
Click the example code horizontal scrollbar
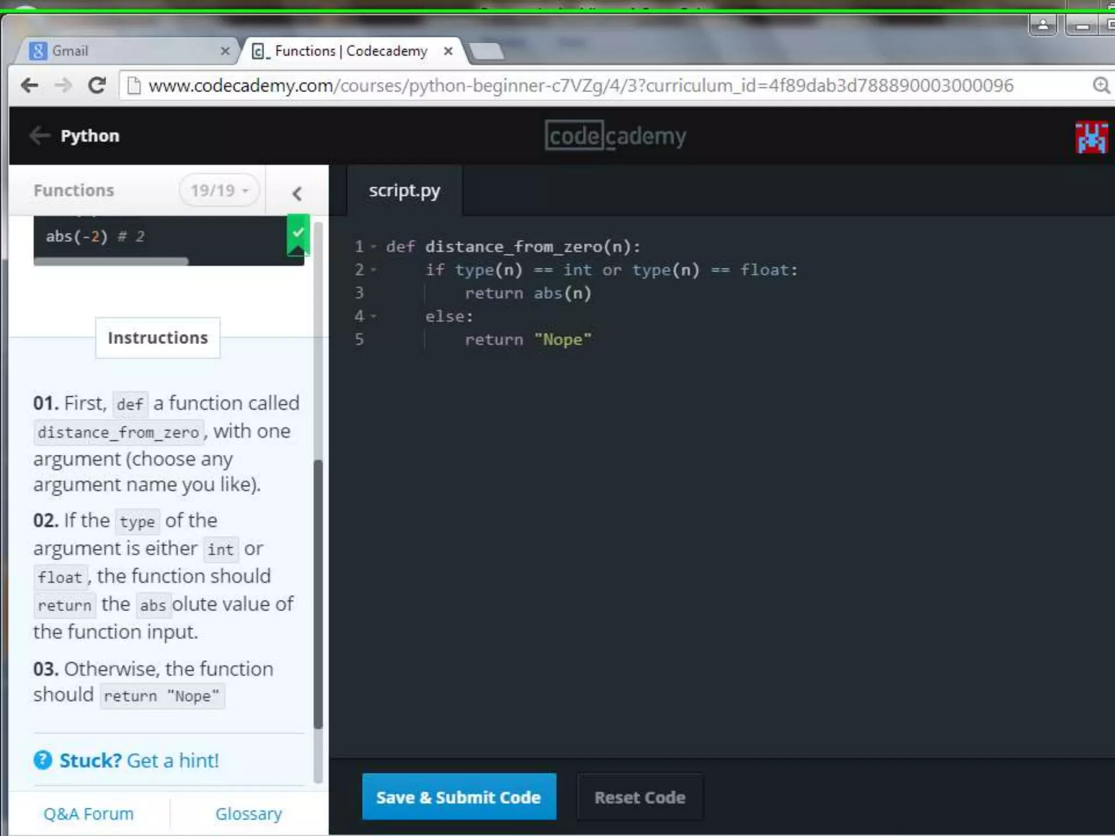pyautogui.click(x=111, y=262)
